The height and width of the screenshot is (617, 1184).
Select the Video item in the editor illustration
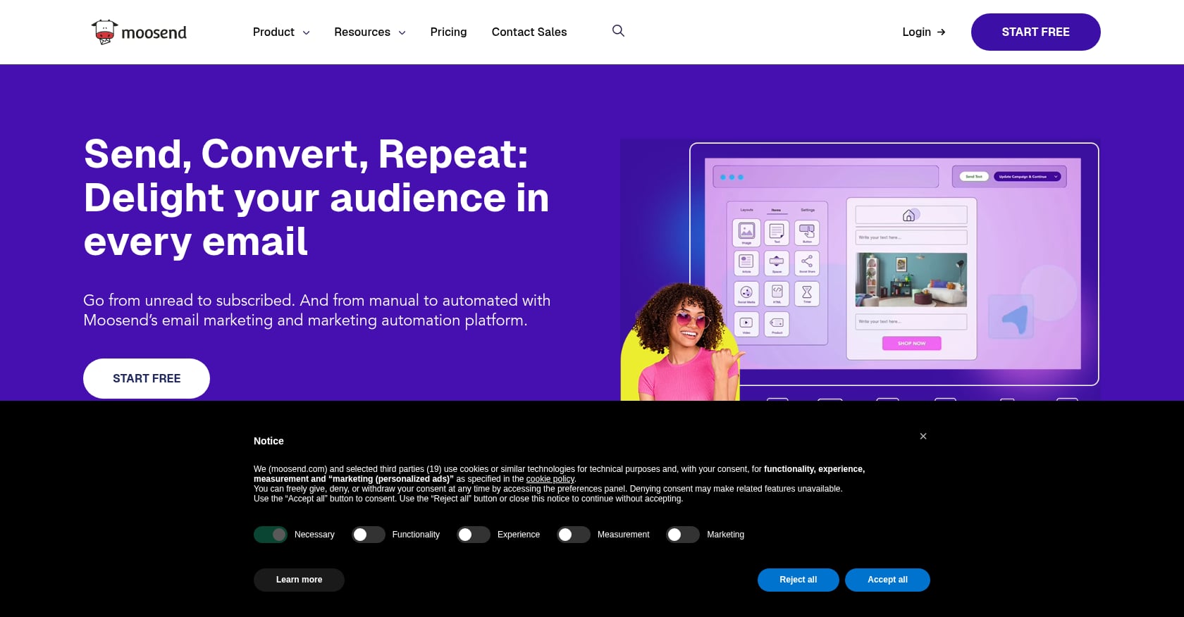pyautogui.click(x=746, y=323)
